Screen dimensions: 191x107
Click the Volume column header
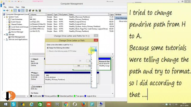click(38, 15)
